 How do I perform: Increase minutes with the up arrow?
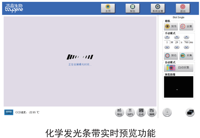(x=167, y=37)
